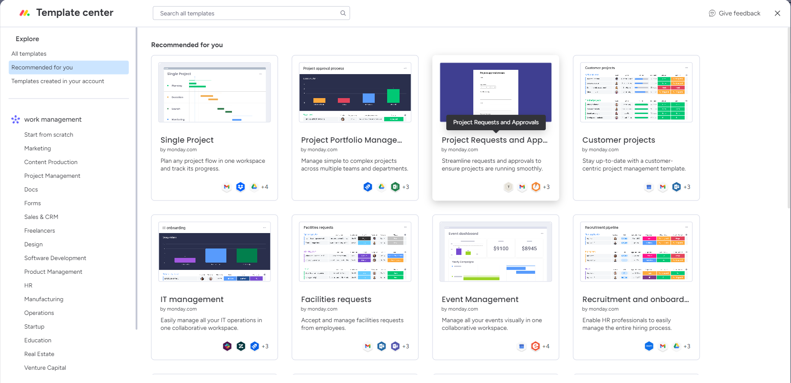Click Jira icon on IT management card
The image size is (791, 383).
point(255,346)
